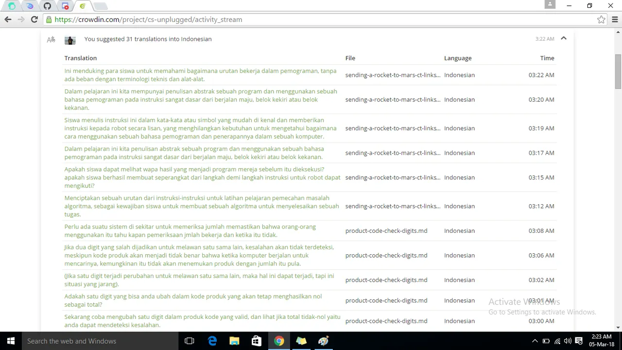Open a new browser tab
The width and height of the screenshot is (622, 350).
coord(100,6)
